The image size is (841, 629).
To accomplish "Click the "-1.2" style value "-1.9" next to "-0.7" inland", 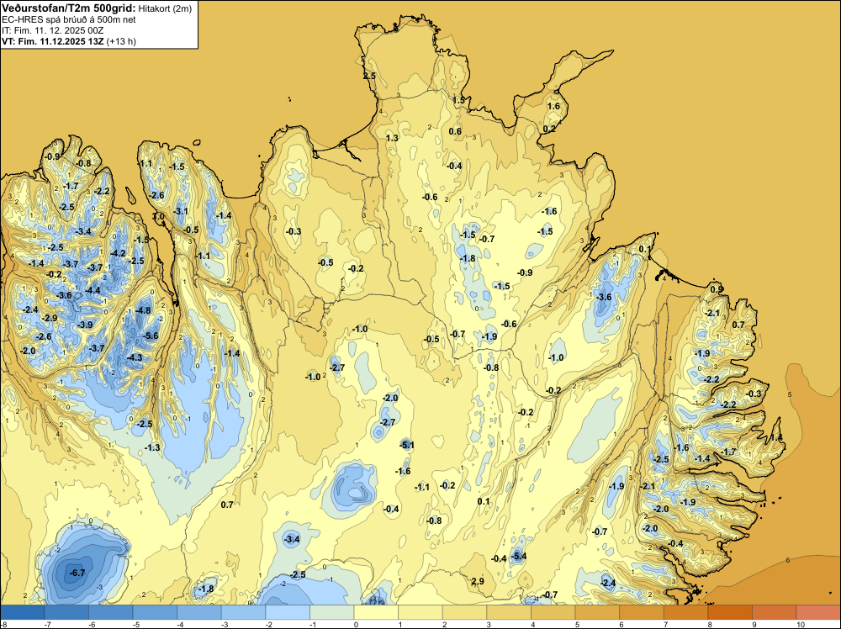I will click(x=489, y=336).
